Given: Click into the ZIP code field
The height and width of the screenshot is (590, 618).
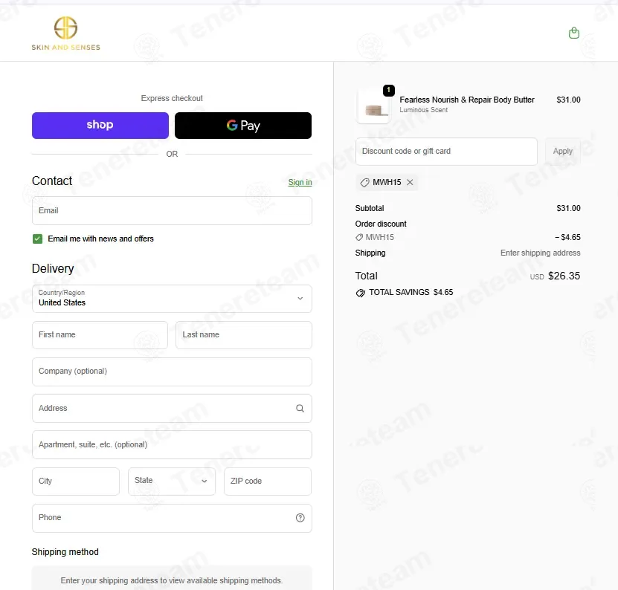Looking at the screenshot, I should (x=267, y=481).
